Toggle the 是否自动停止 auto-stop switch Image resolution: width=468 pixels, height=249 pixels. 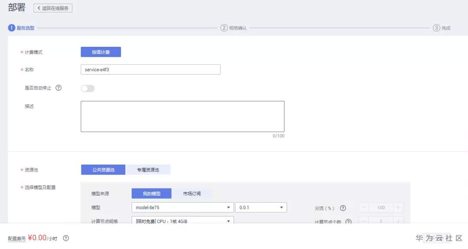pyautogui.click(x=88, y=88)
